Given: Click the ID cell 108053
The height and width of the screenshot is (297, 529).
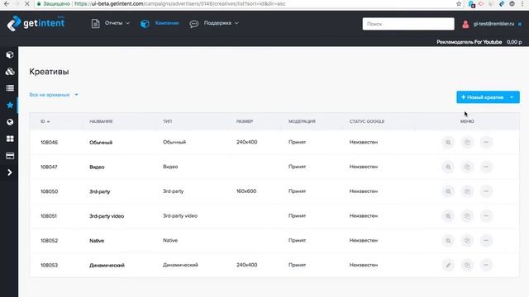Looking at the screenshot, I should (x=50, y=266).
